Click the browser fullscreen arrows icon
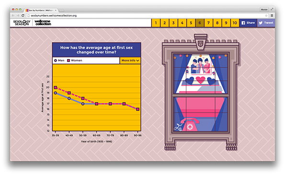Viewport: 285px width, 175px height. coord(272,9)
